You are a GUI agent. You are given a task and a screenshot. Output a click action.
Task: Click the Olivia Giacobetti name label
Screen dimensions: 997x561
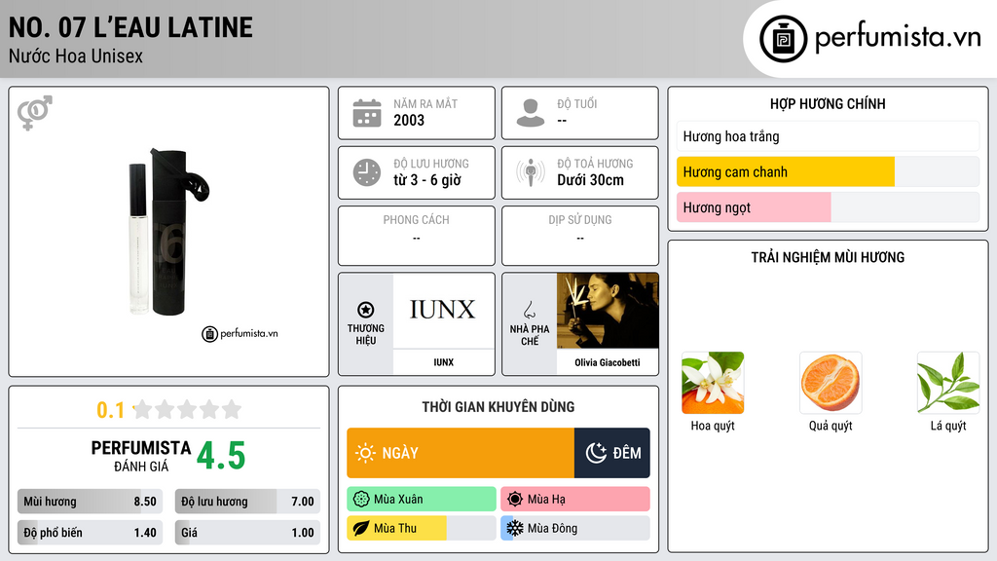(608, 362)
